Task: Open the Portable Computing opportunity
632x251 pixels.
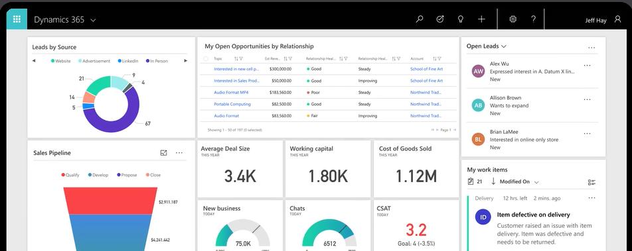Action: (x=232, y=104)
